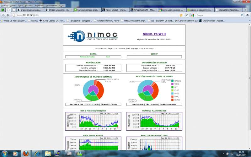Switch to the passo_a_passomikro tab
251x157 pixels.
coord(200,10)
